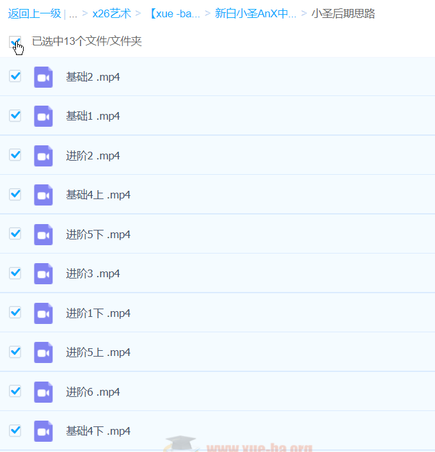This screenshot has height=452, width=435.
Task: Click the video icon for 进阶3 .mp4
Action: click(x=43, y=273)
